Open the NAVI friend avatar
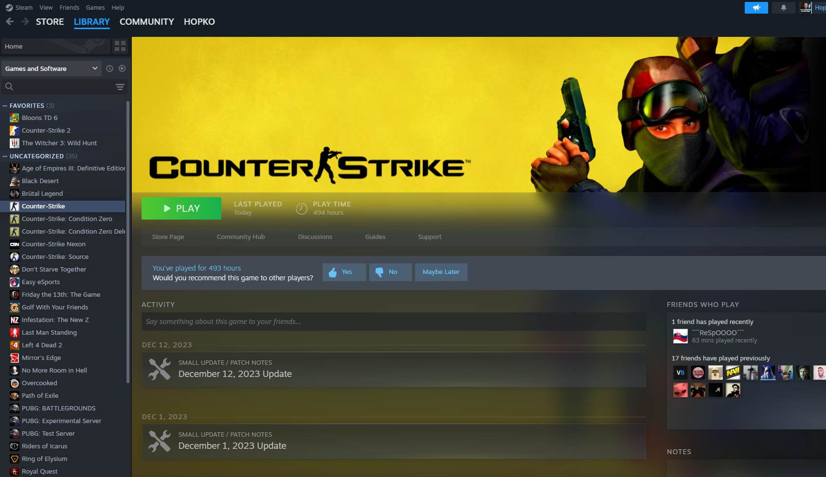 click(733, 373)
